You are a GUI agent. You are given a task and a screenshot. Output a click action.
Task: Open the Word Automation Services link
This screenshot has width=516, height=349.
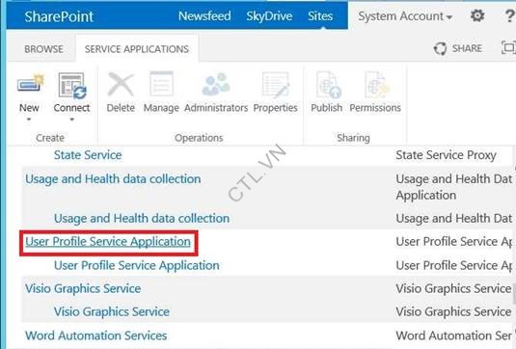pos(96,336)
